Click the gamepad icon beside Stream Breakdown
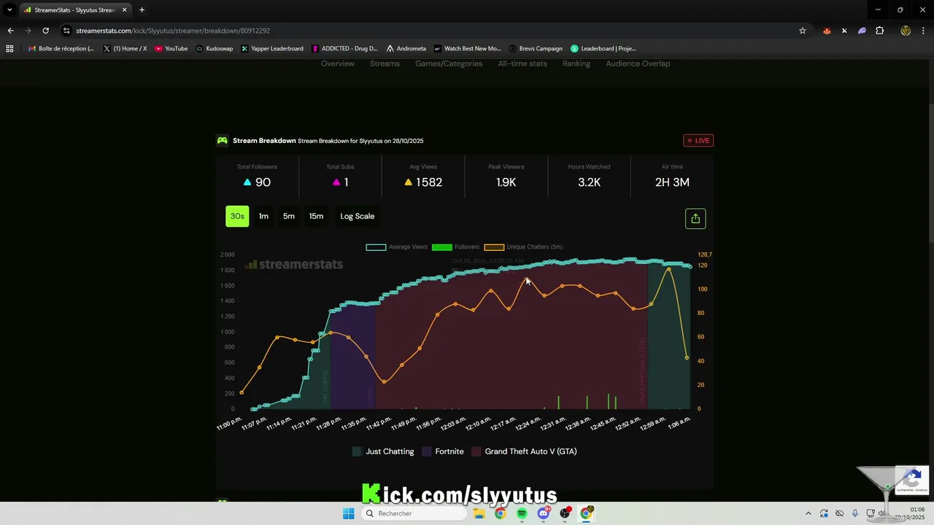 tap(223, 141)
